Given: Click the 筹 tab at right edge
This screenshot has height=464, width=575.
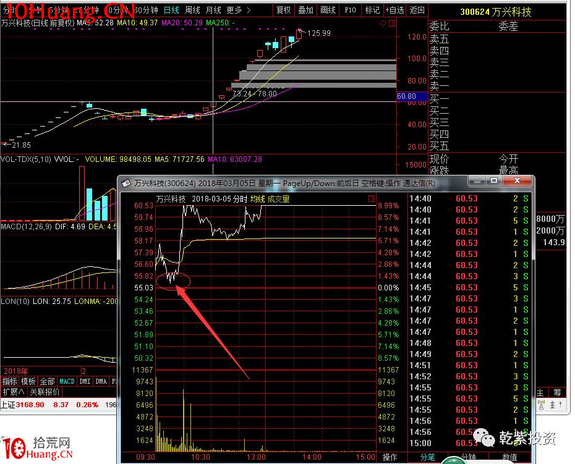Looking at the screenshot, I should click(x=557, y=392).
